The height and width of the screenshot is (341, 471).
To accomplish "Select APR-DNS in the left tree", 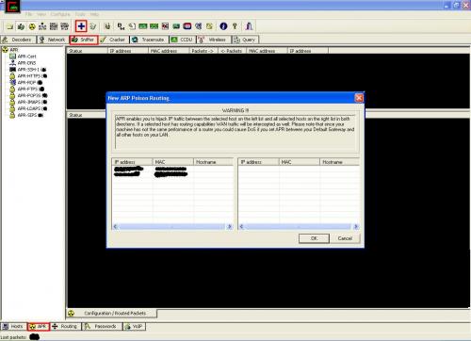I will [x=26, y=63].
